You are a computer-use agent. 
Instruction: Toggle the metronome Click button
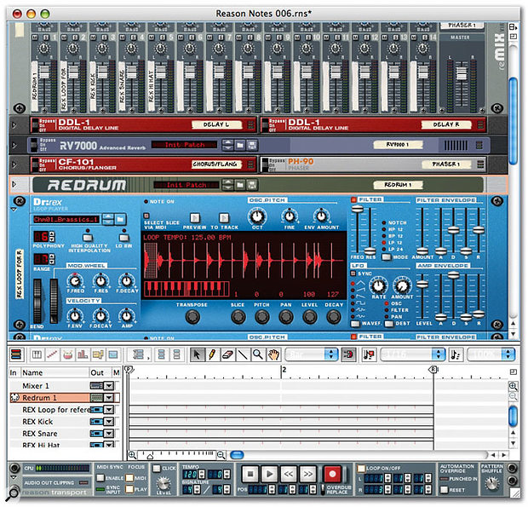157,469
